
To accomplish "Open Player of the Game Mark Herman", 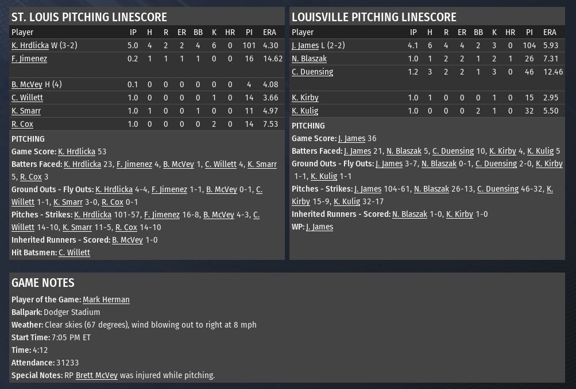I will (106, 299).
